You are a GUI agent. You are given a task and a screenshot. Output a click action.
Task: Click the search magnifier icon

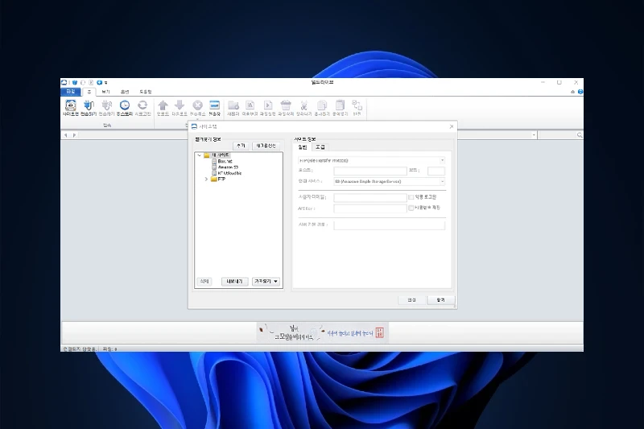click(579, 135)
